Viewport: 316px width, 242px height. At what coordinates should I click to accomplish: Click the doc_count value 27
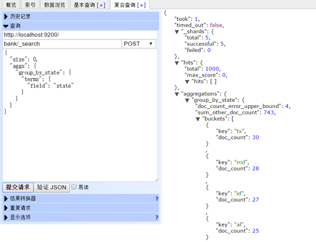pos(256,200)
